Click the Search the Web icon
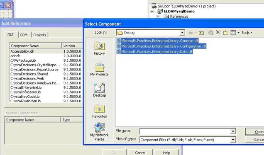This screenshot has height=155, width=264. click(x=211, y=33)
